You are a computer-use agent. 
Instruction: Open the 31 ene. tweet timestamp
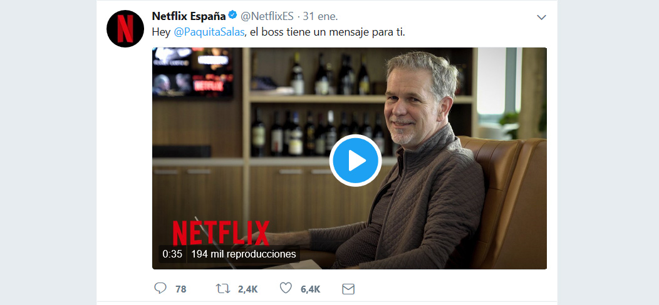coord(320,16)
